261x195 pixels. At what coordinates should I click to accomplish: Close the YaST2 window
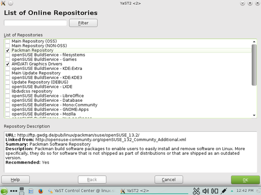(x=257, y=3)
